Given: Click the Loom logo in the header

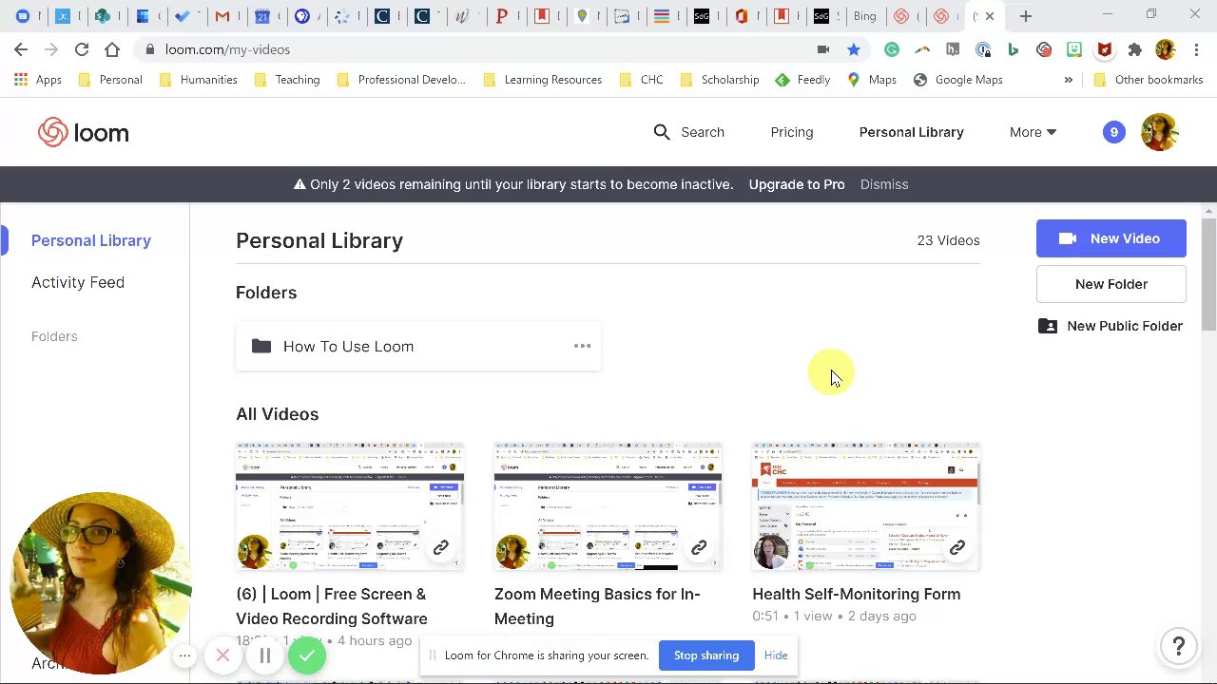Looking at the screenshot, I should [84, 133].
